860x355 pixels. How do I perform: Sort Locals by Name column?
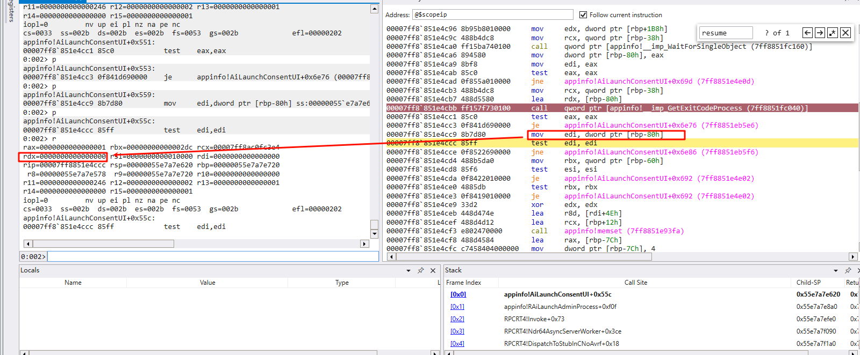73,283
